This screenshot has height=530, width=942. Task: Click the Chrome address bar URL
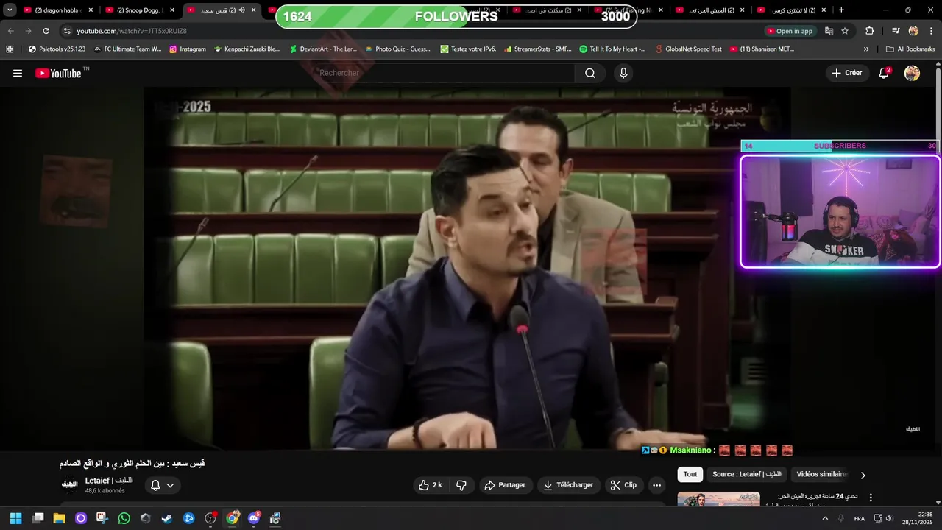pos(132,31)
